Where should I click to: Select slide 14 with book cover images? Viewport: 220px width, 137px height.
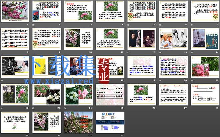point(205,39)
